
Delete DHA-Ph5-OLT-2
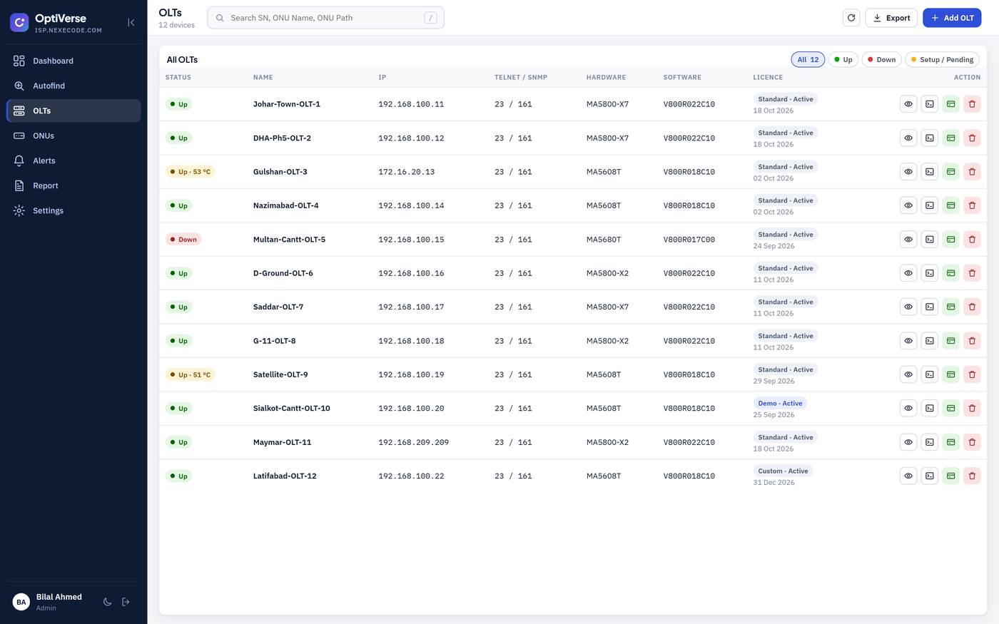click(972, 138)
